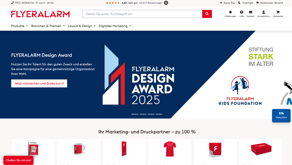Open the Kontakt envelope icon
Image resolution: width=292 pixels, height=165 pixels.
pyautogui.click(x=250, y=12)
